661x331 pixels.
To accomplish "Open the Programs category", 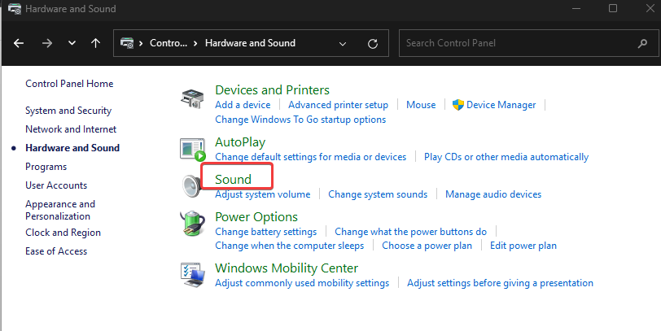I will click(x=46, y=167).
